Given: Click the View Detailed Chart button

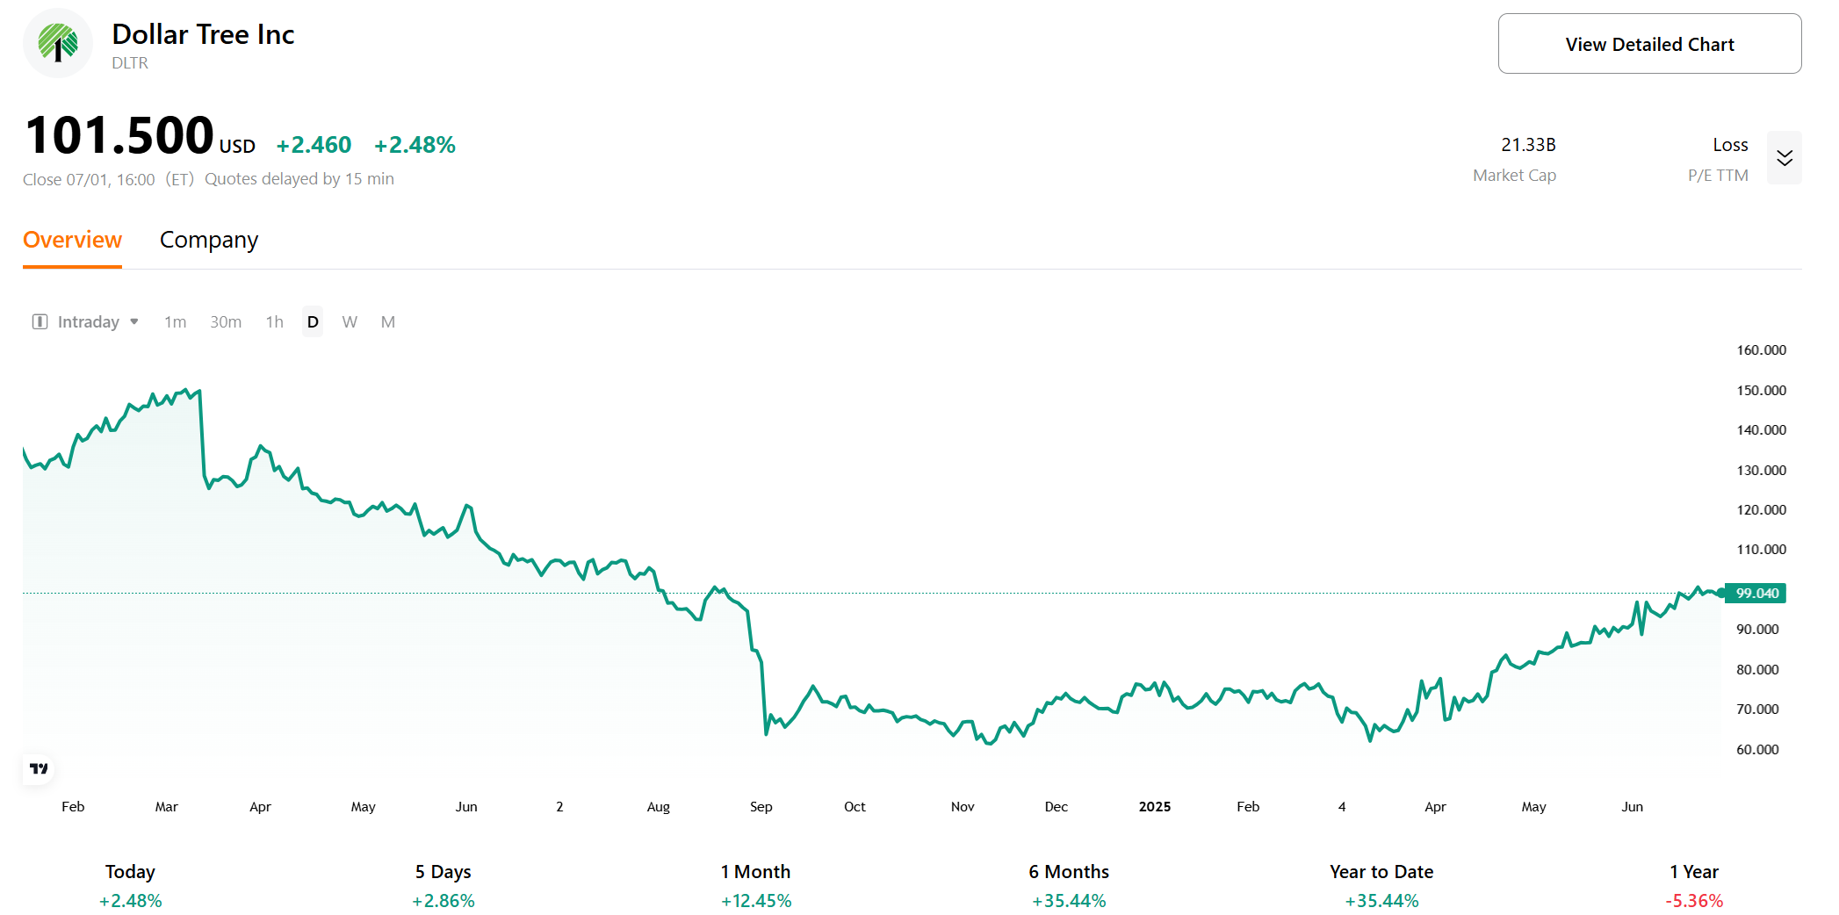Looking at the screenshot, I should [1648, 43].
